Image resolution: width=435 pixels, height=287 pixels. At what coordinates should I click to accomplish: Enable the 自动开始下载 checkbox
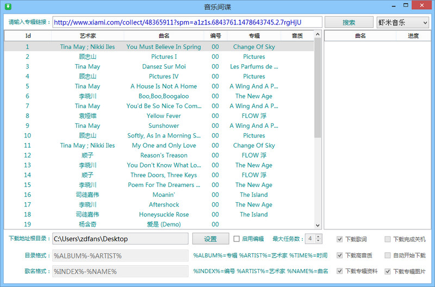(388, 255)
